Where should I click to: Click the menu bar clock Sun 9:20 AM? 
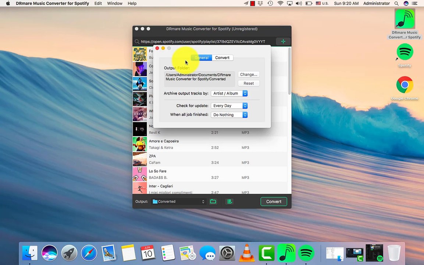point(346,4)
